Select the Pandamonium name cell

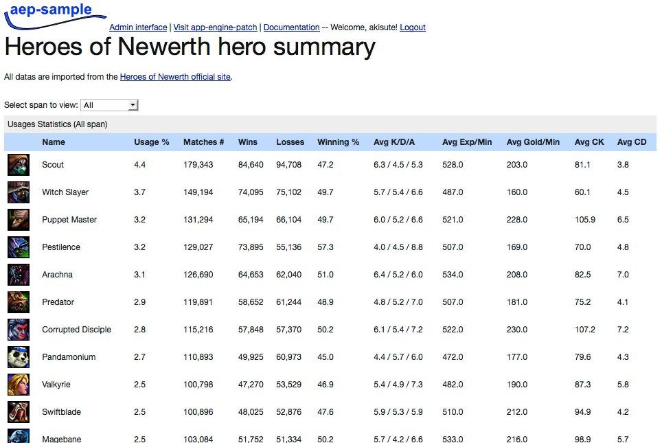tap(69, 357)
